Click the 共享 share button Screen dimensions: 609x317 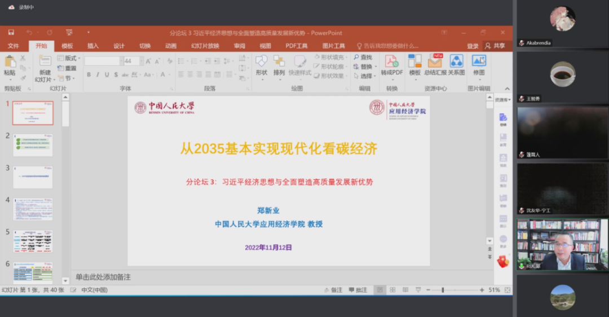click(x=495, y=46)
